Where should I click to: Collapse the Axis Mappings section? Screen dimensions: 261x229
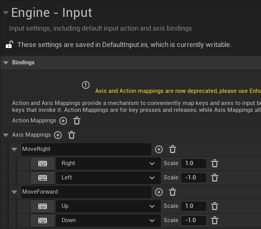pyautogui.click(x=6, y=135)
